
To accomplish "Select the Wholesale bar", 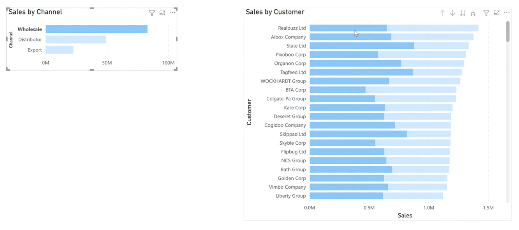I will click(97, 29).
